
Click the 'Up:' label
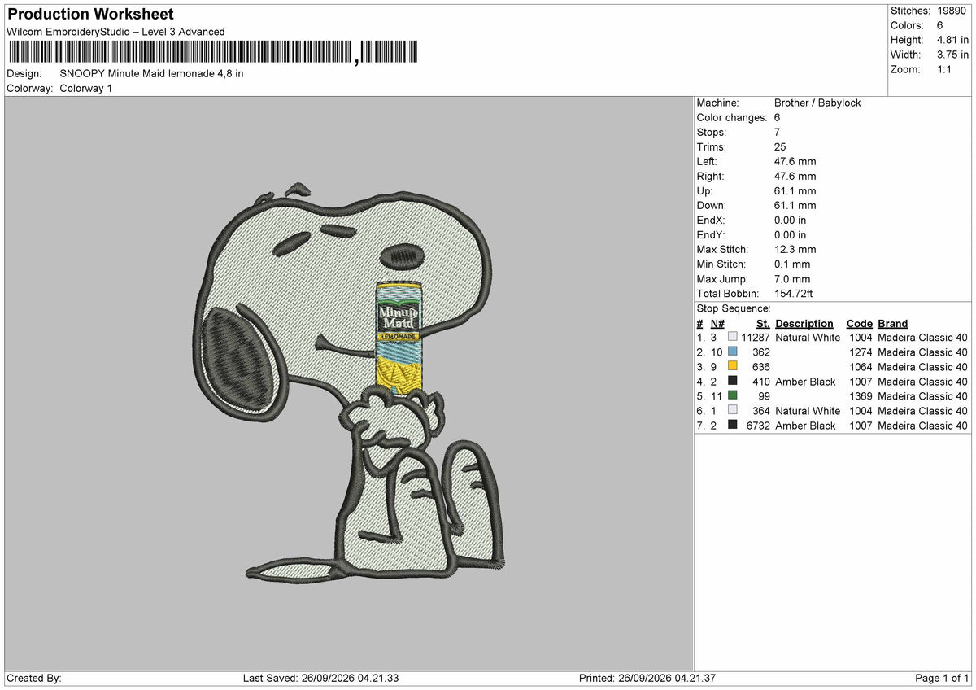click(x=706, y=190)
